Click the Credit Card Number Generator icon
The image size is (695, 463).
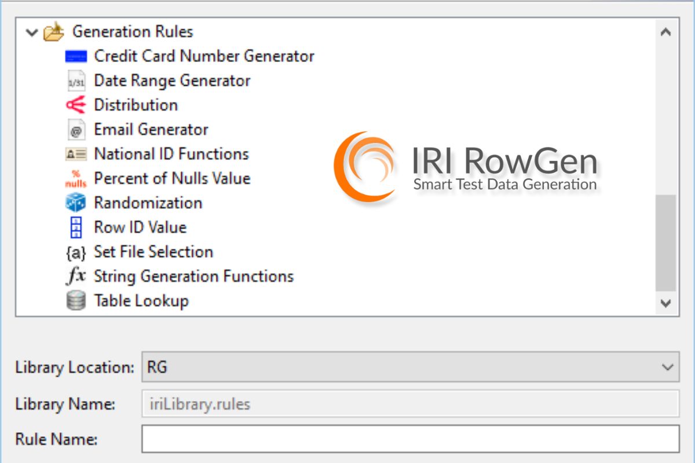(x=76, y=57)
